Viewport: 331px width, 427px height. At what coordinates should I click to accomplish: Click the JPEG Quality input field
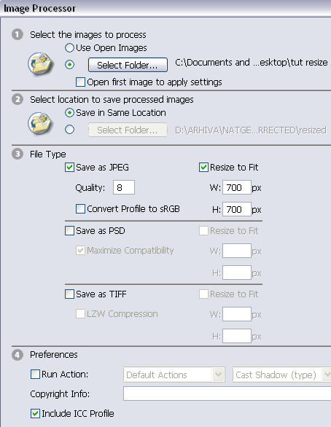pyautogui.click(x=124, y=187)
